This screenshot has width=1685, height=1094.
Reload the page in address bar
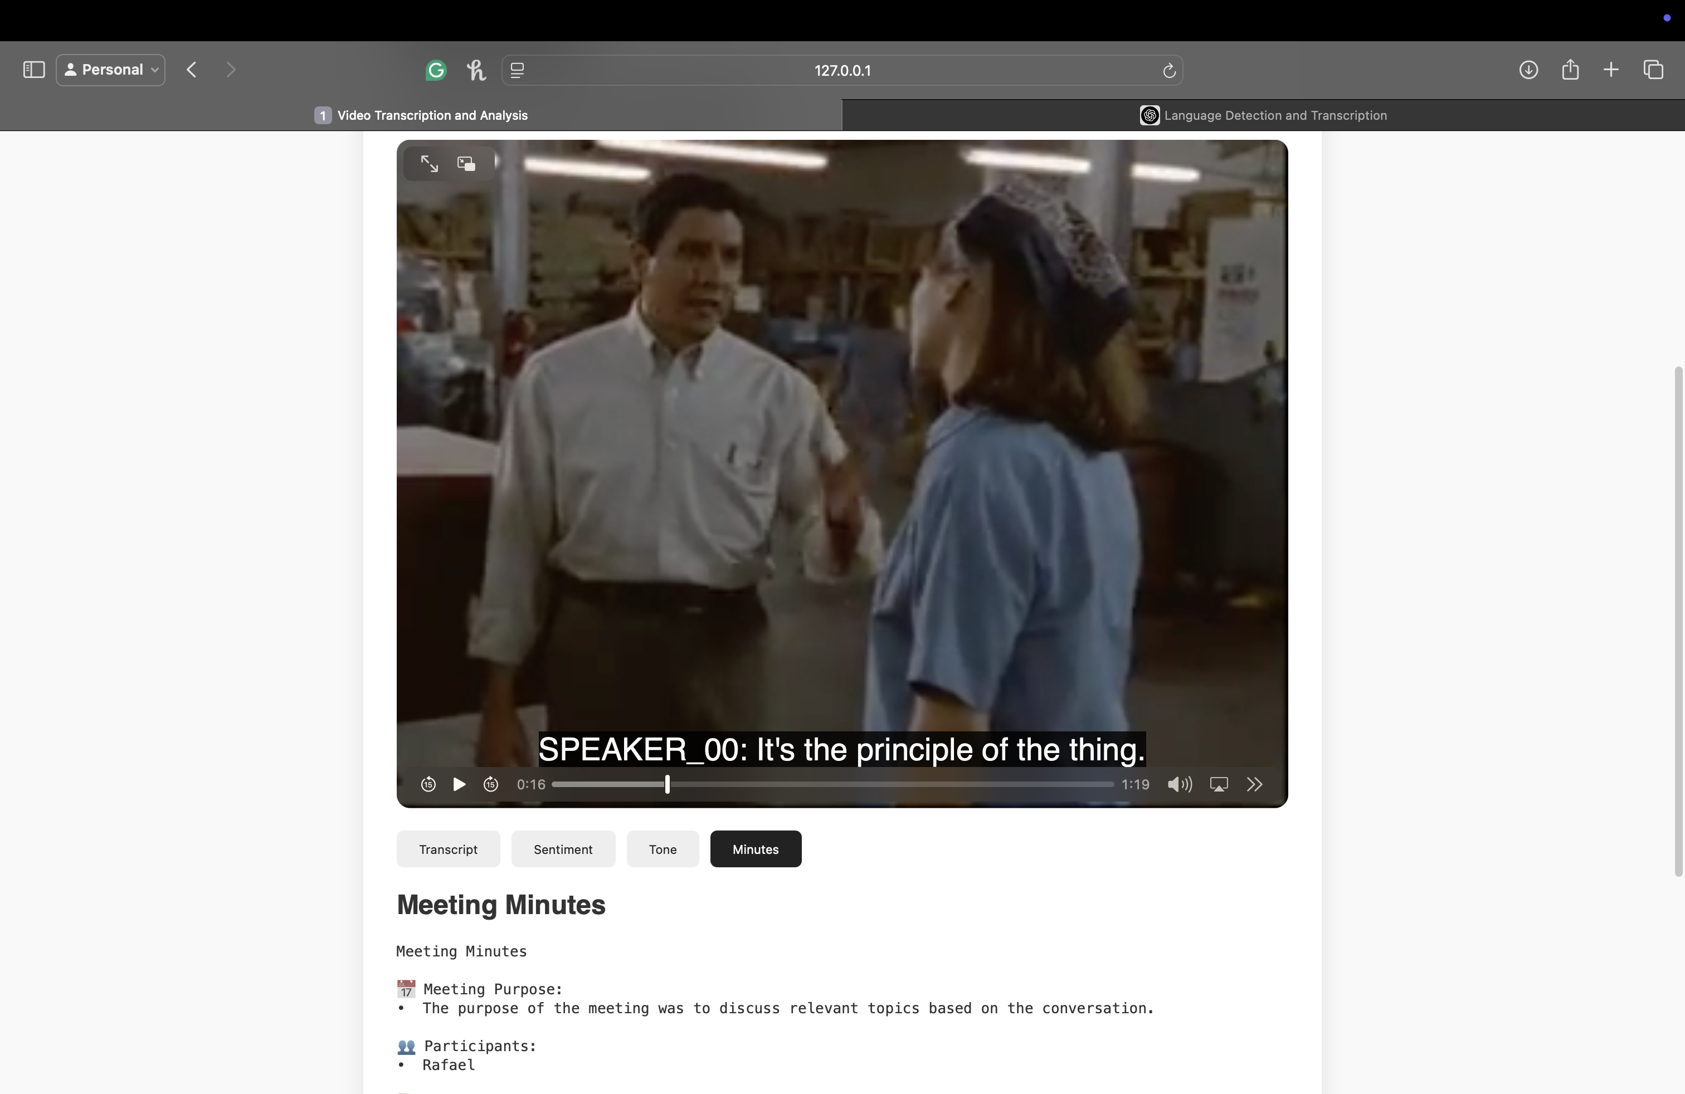click(1169, 70)
